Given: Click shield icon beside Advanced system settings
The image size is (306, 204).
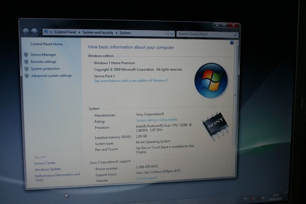Looking at the screenshot, I should coord(27,76).
